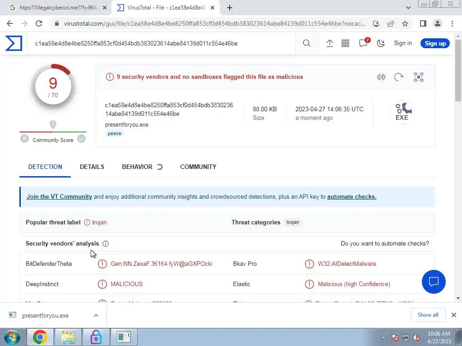The height and width of the screenshot is (346, 462).
Task: Click the muted volume tray icon
Action: tap(416, 337)
